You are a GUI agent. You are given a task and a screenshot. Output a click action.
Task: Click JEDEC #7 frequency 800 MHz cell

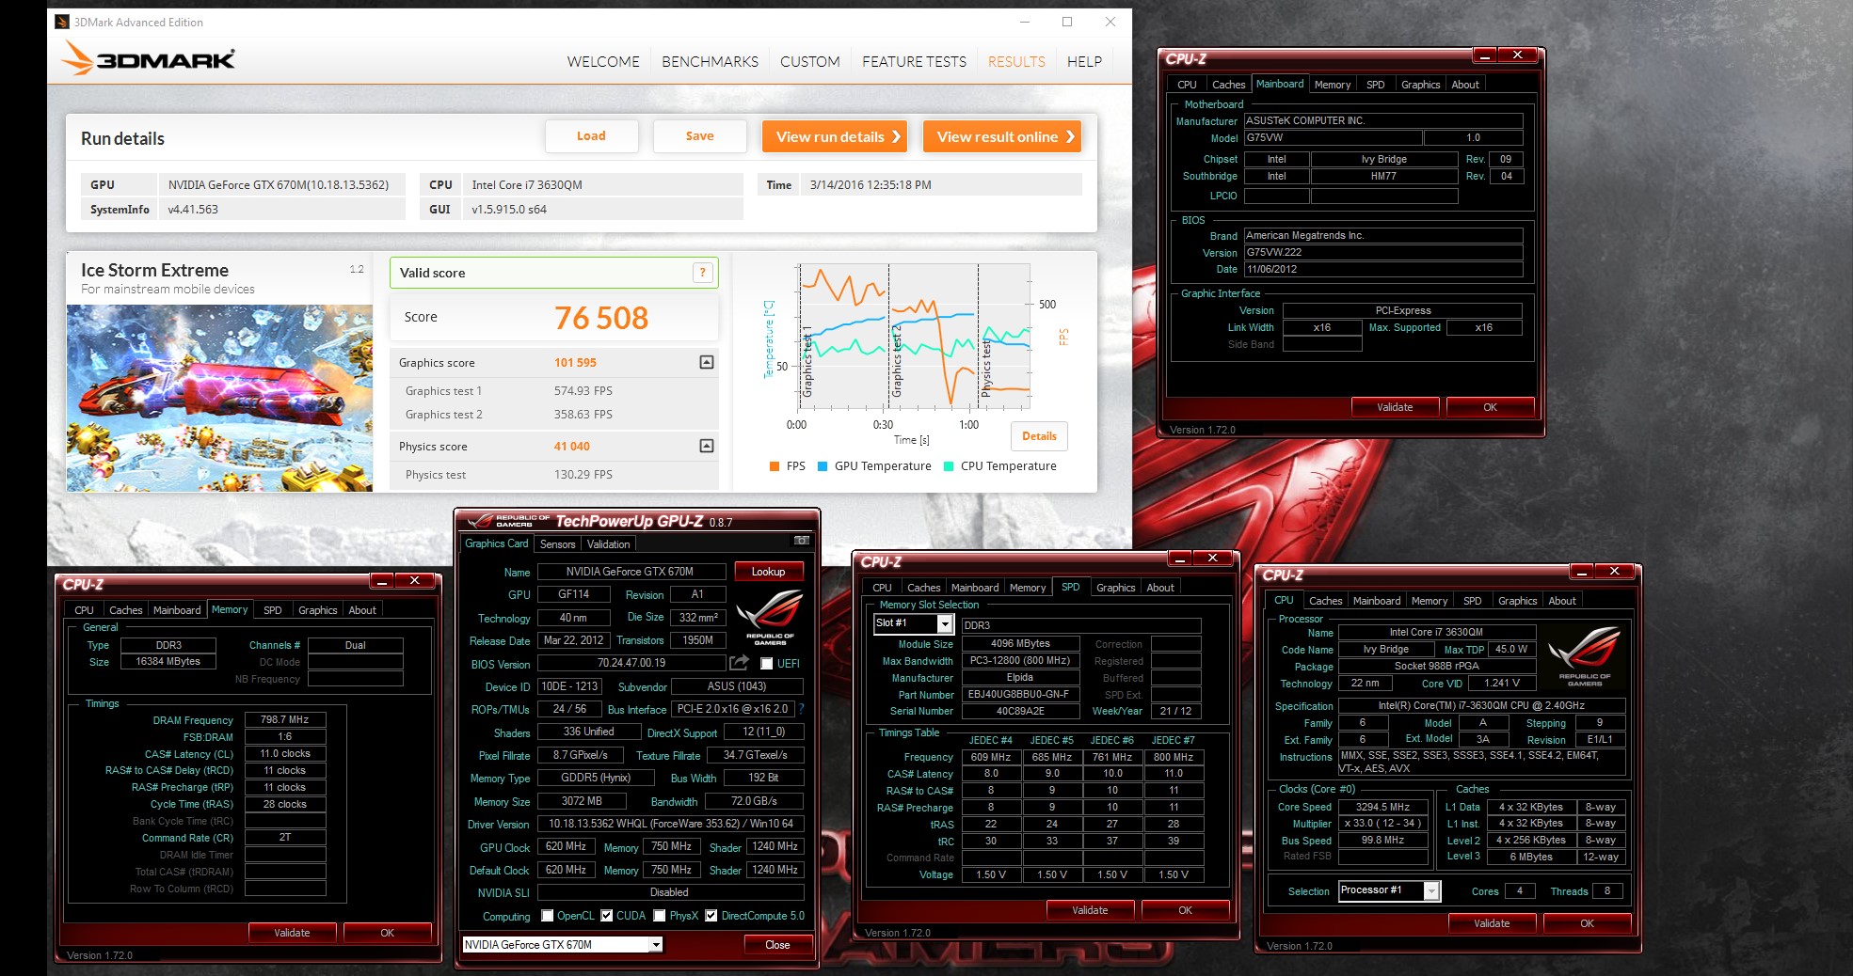tap(1174, 757)
